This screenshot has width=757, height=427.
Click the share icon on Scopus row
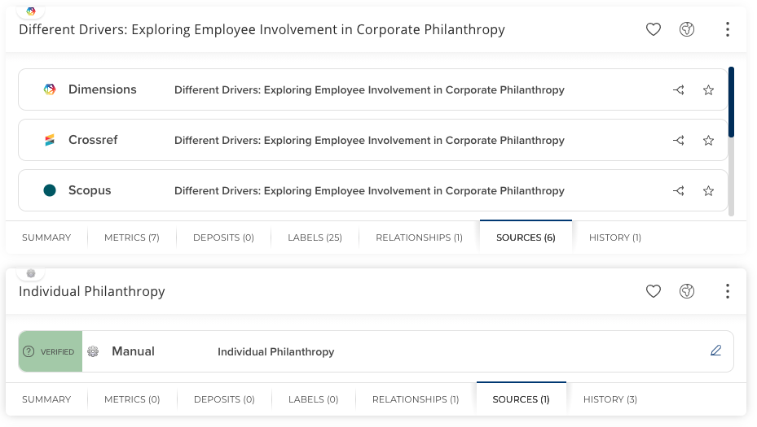[x=679, y=191]
